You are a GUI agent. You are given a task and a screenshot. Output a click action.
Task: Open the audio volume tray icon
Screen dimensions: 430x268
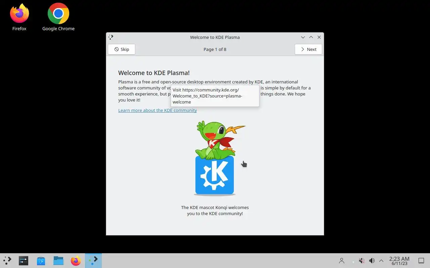coord(372,261)
